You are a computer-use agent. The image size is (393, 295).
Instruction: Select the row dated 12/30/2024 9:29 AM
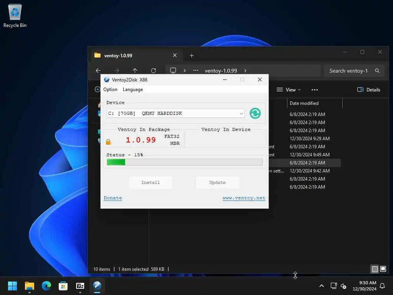(310, 138)
